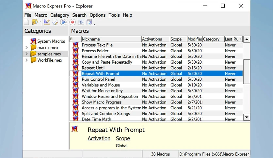Open dropdown arrow next to Open File icon
The width and height of the screenshot is (273, 158).
40,22
